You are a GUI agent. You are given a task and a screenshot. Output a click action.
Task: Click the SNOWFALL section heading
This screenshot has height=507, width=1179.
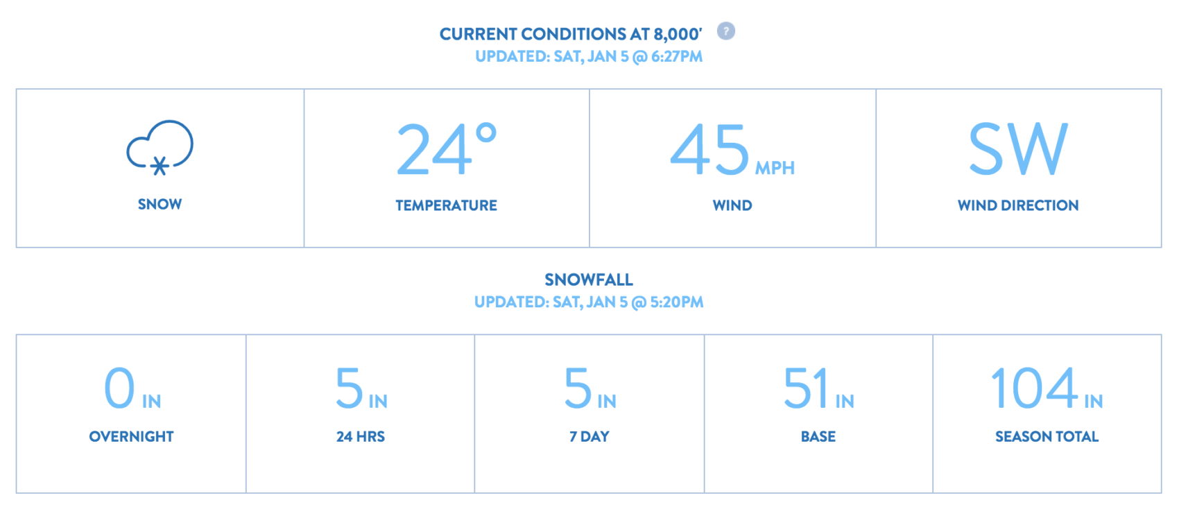(x=589, y=280)
